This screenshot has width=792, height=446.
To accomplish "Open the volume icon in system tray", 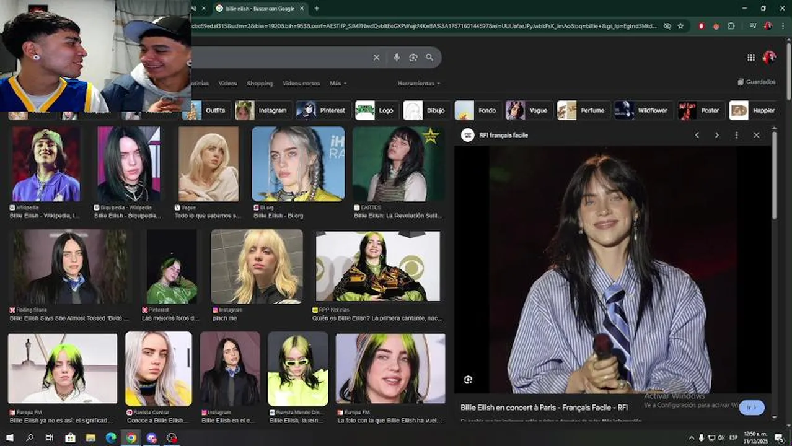I will pyautogui.click(x=720, y=438).
